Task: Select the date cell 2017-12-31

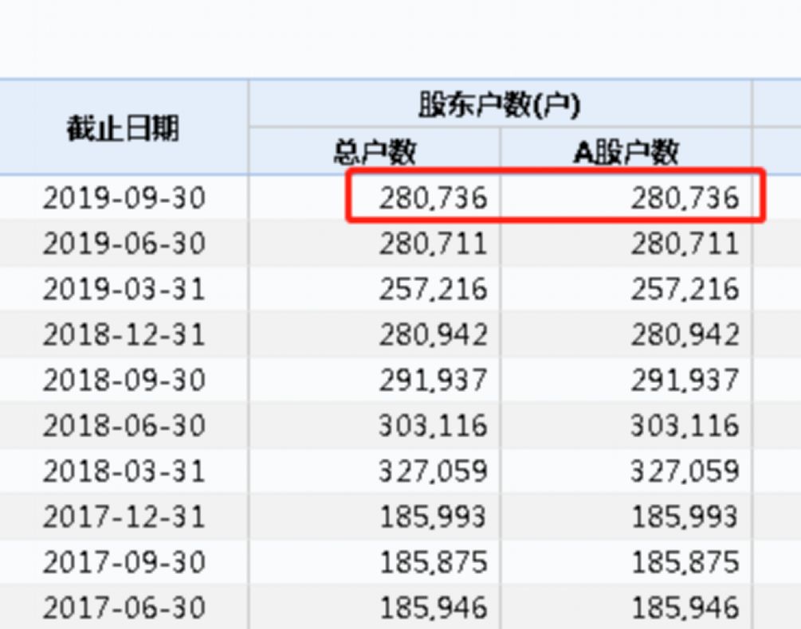Action: (124, 516)
